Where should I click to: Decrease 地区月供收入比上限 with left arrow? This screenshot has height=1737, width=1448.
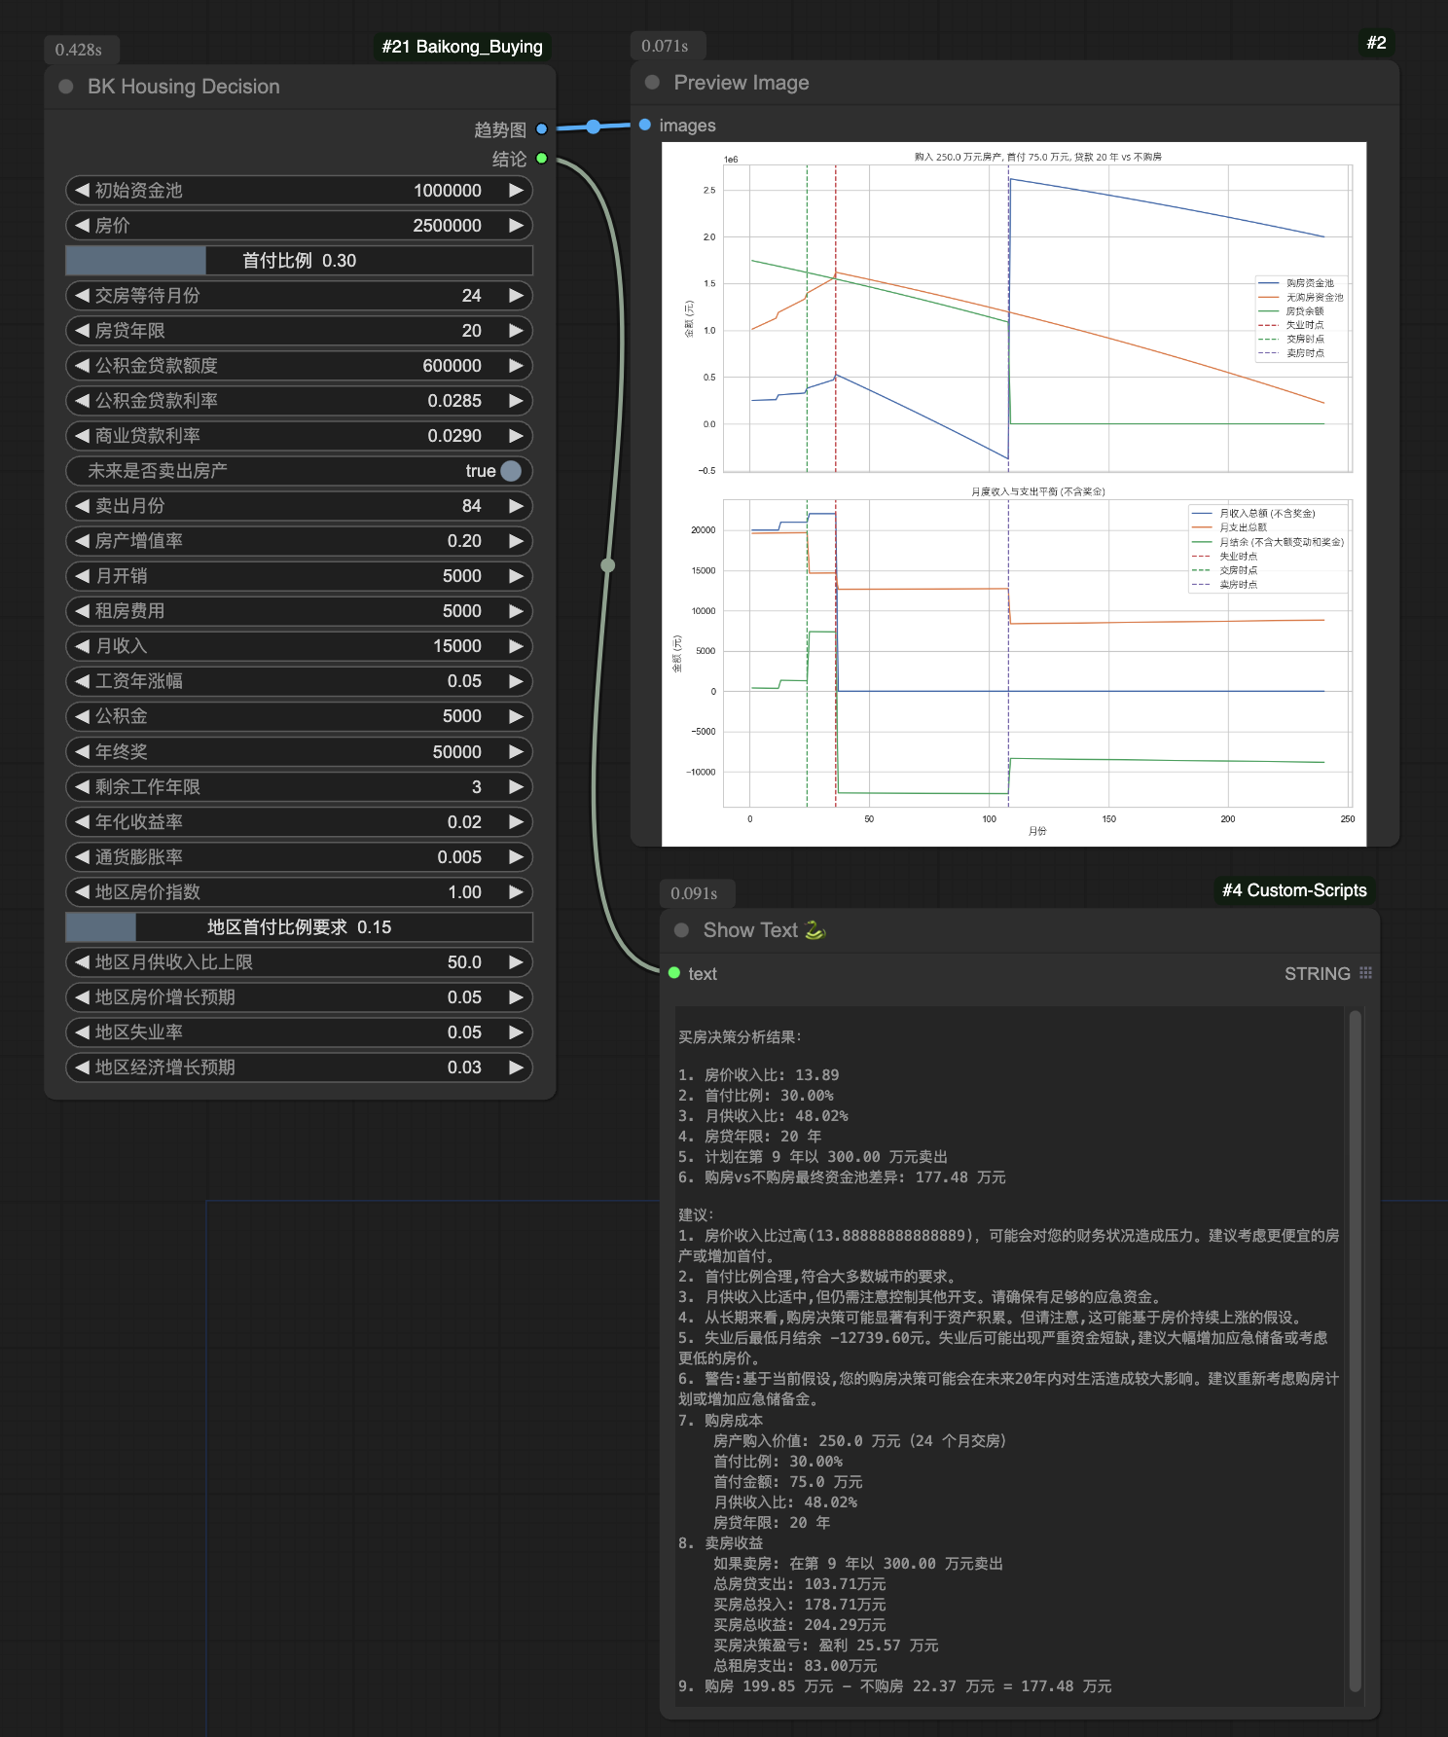pyautogui.click(x=82, y=962)
